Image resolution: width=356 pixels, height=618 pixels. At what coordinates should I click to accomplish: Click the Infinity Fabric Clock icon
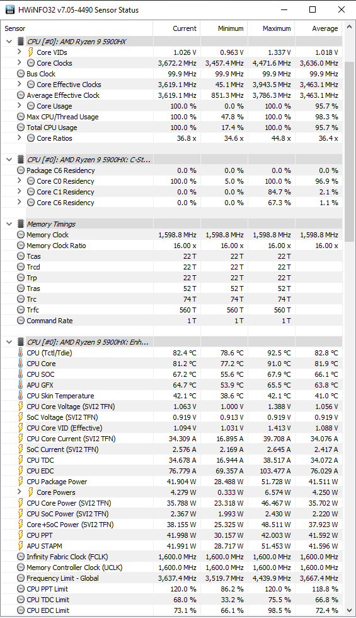pos(21,557)
